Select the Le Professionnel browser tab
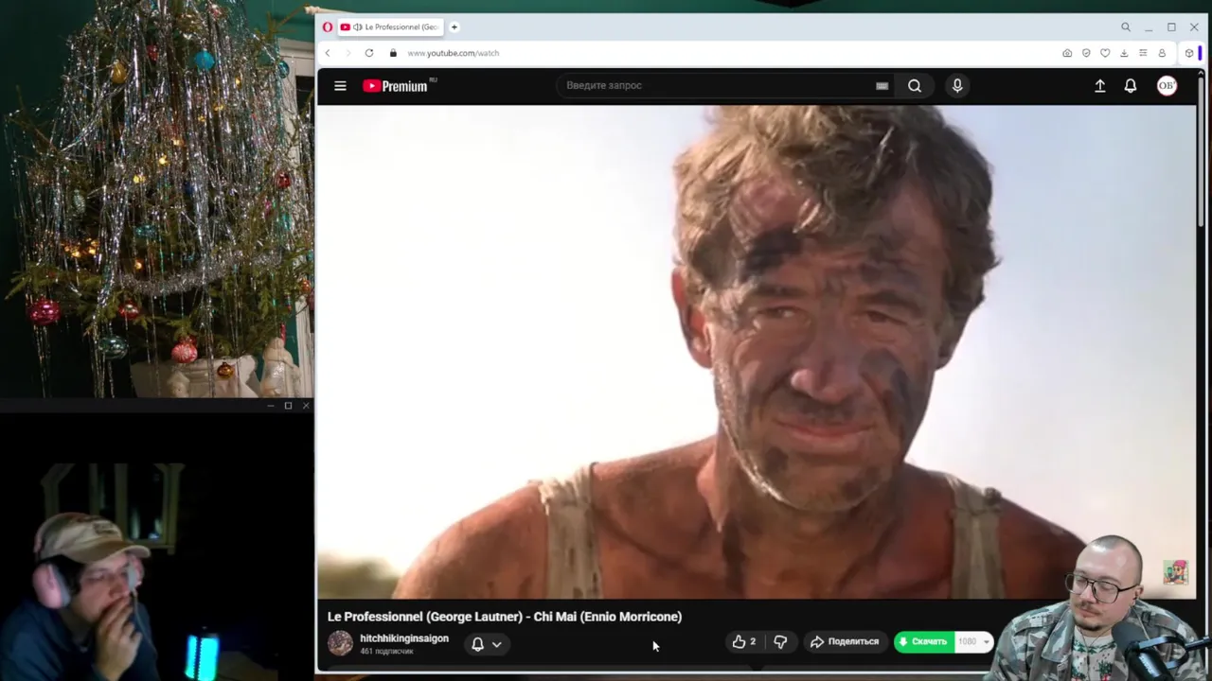The height and width of the screenshot is (681, 1212). pyautogui.click(x=390, y=27)
